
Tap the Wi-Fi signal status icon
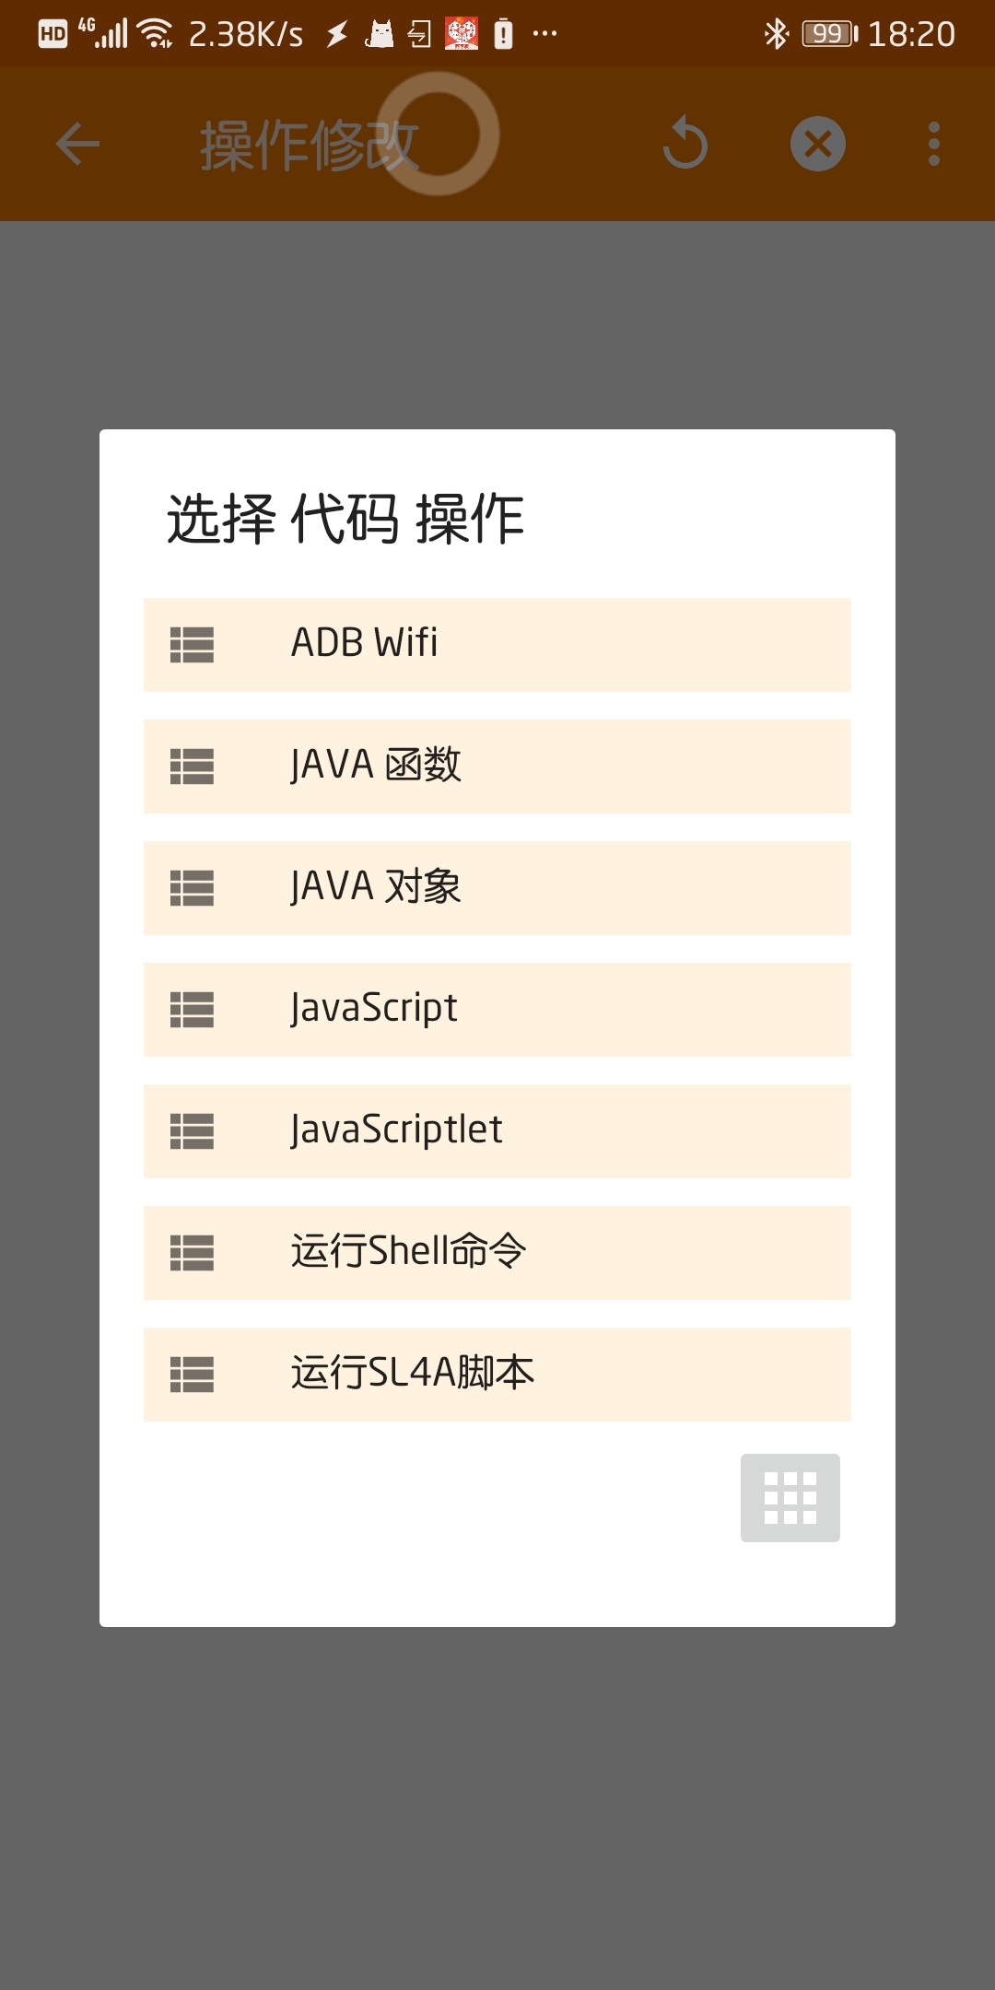pos(156,33)
